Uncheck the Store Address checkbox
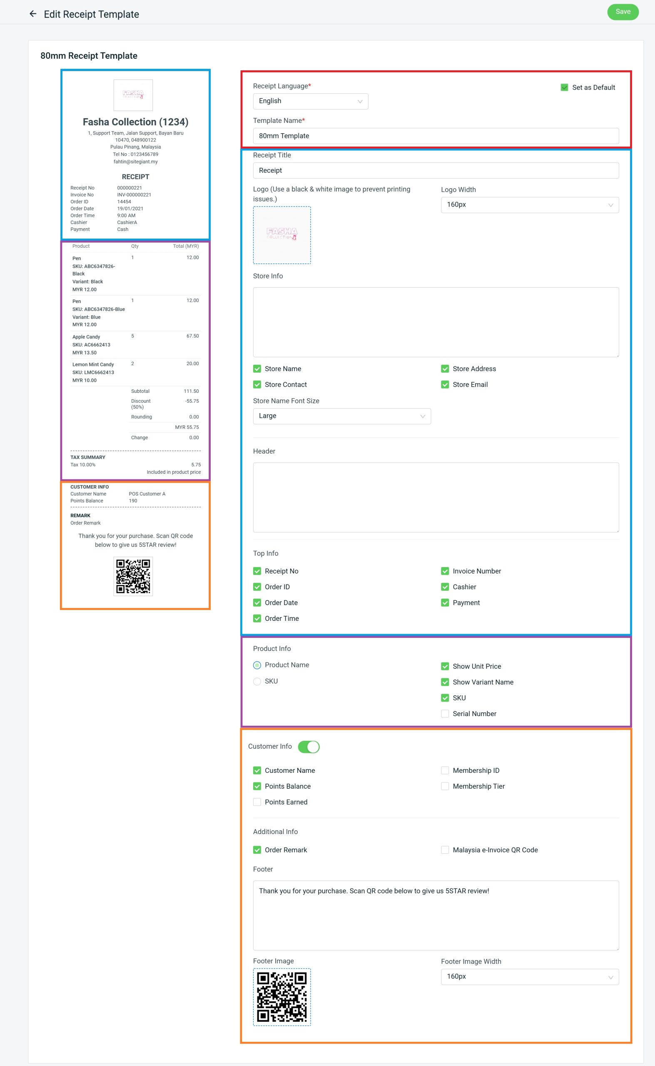Screen dimensions: 655x1066 click(445, 369)
